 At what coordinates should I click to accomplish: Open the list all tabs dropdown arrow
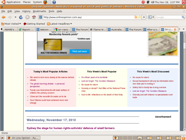pos(184,29)
